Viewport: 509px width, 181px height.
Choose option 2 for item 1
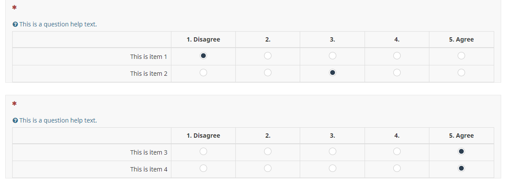pos(268,56)
